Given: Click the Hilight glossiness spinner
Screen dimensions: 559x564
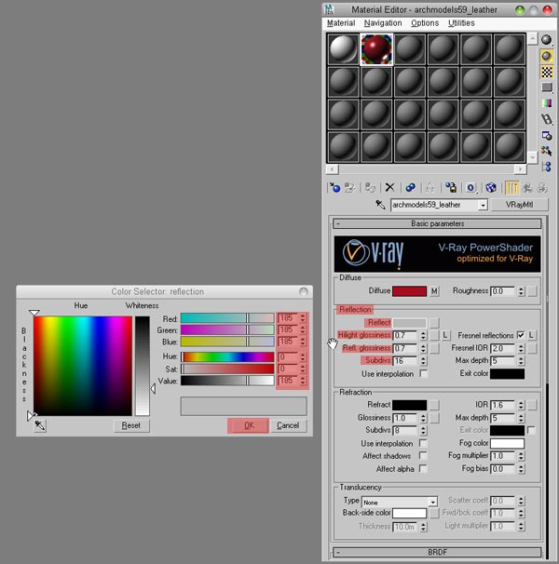Looking at the screenshot, I should click(x=423, y=335).
